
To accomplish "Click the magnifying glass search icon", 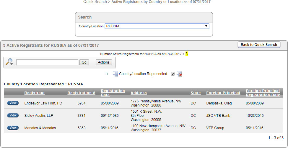I will [9, 62].
